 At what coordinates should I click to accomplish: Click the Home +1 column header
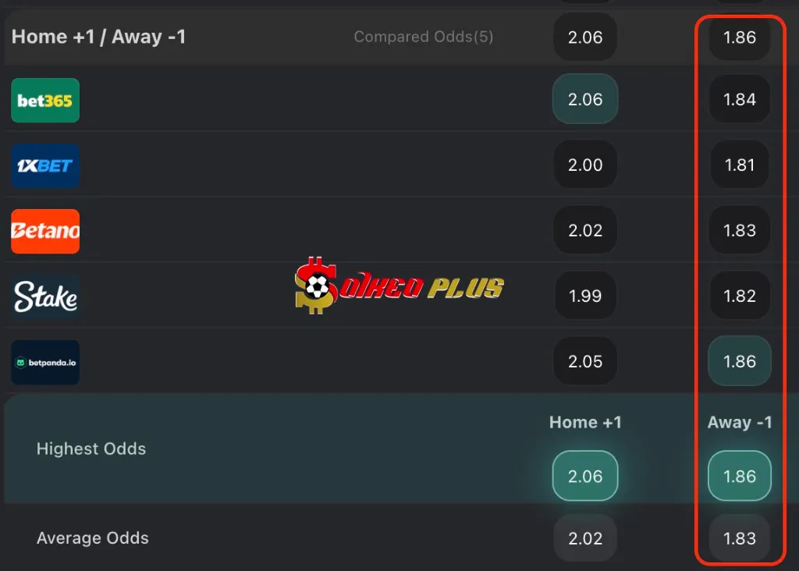(x=585, y=422)
